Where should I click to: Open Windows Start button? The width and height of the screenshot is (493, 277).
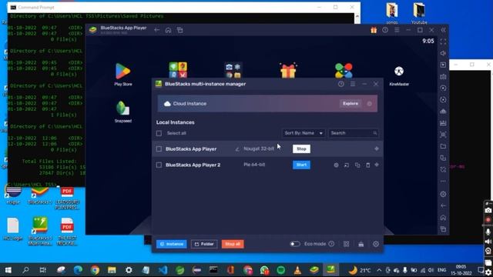8,270
